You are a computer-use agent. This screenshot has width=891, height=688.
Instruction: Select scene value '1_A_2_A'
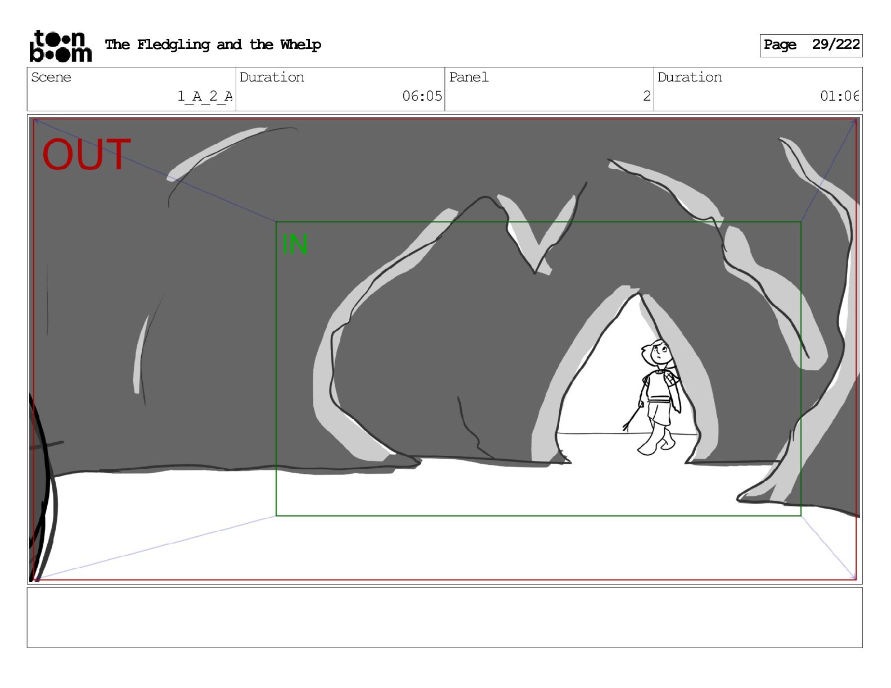coord(205,96)
